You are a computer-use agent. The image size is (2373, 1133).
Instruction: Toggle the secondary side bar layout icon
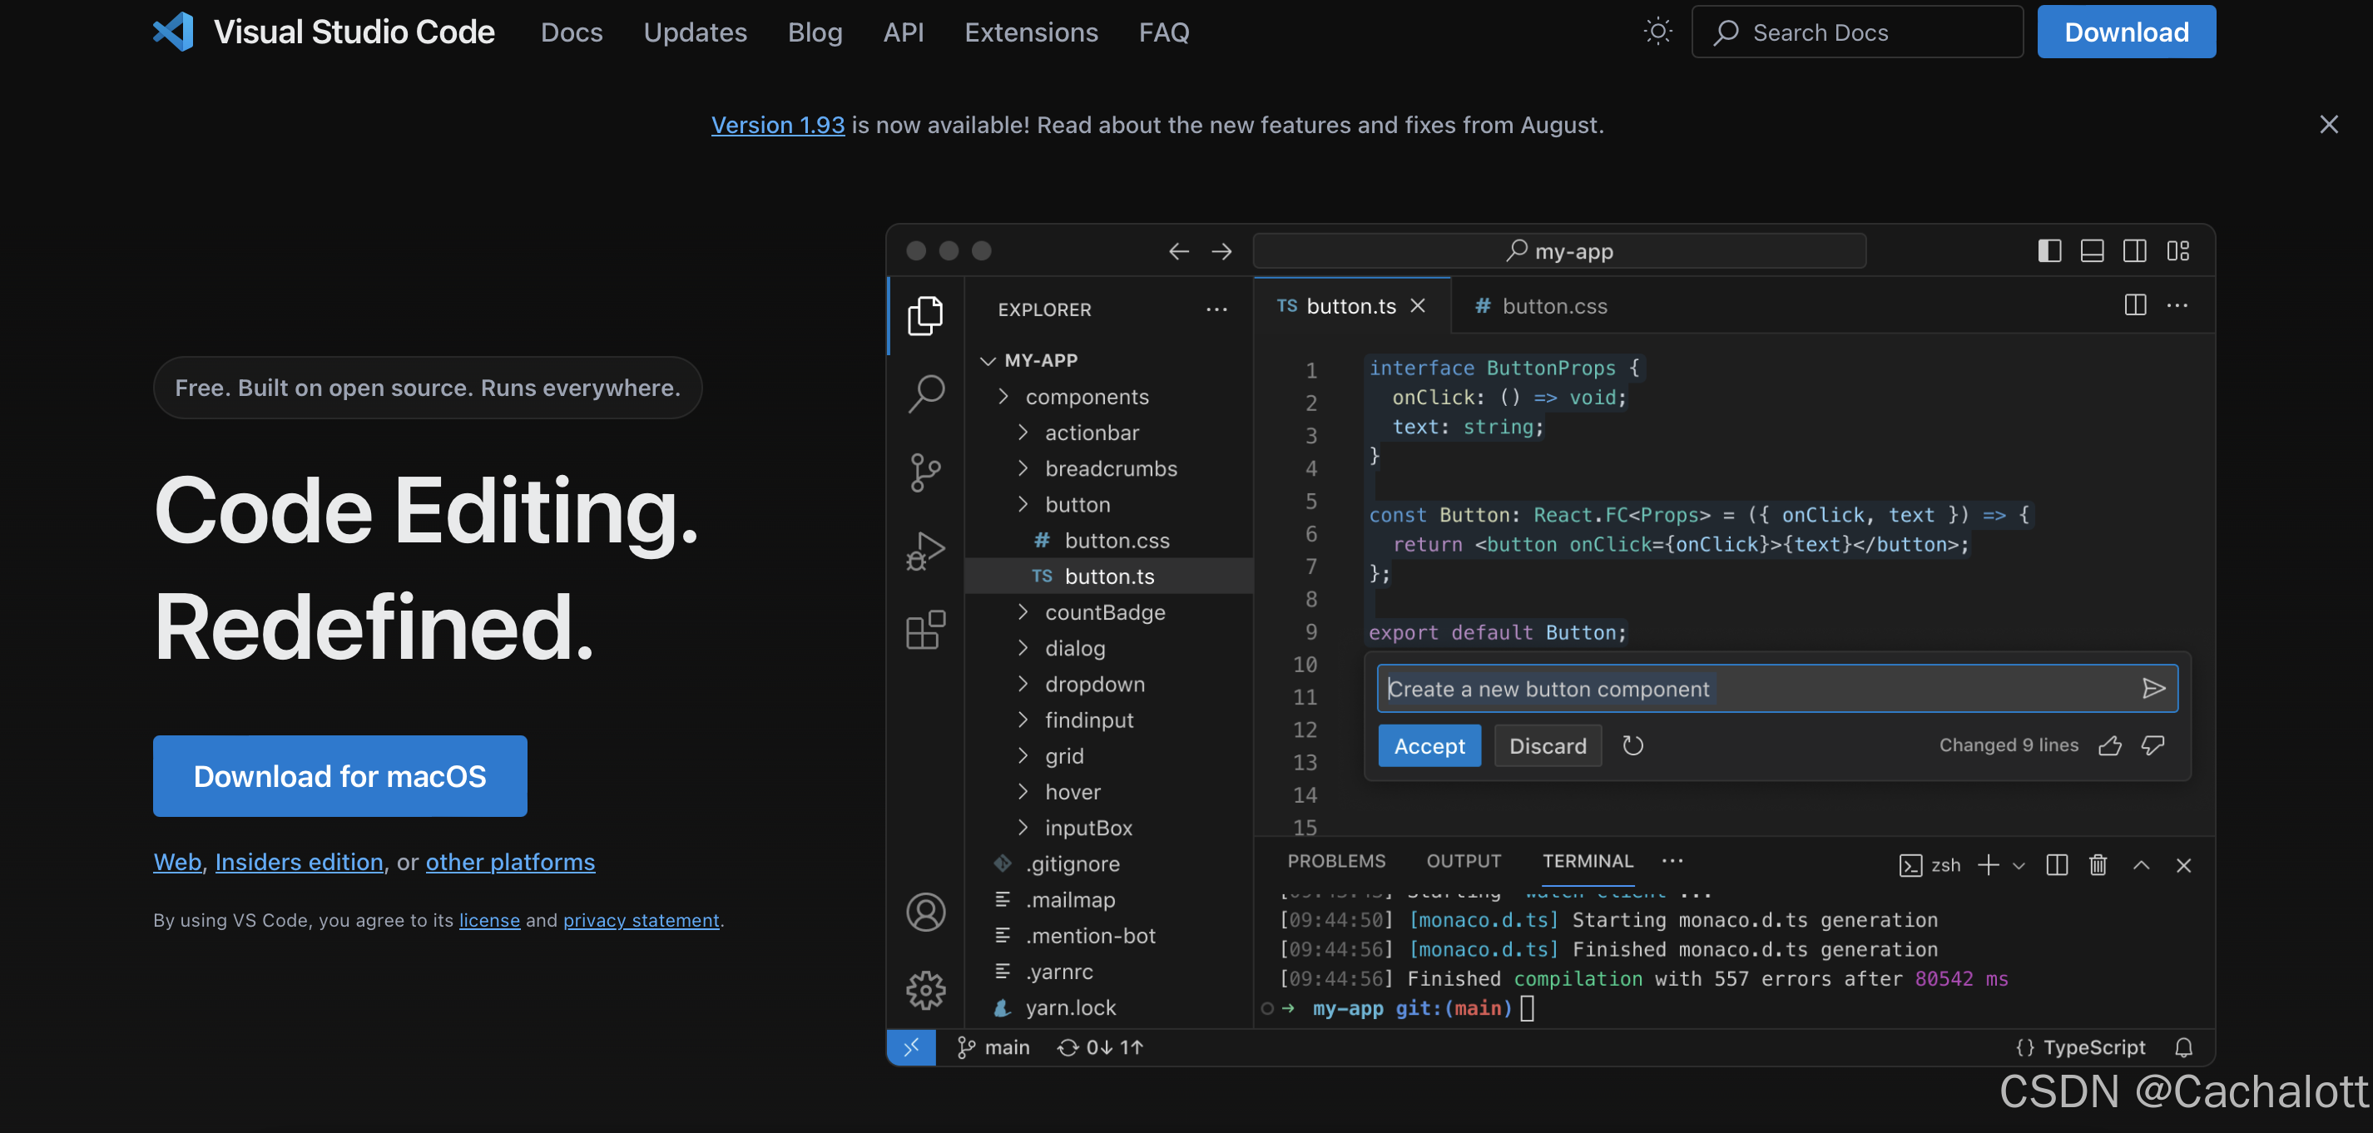2133,250
